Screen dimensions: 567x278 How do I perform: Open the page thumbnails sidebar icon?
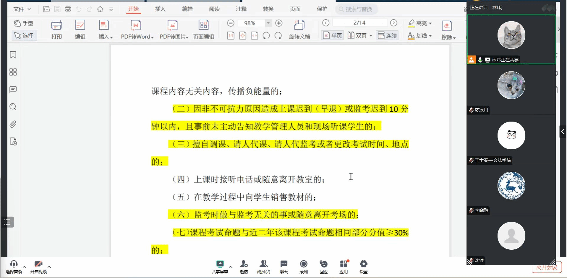tap(13, 72)
